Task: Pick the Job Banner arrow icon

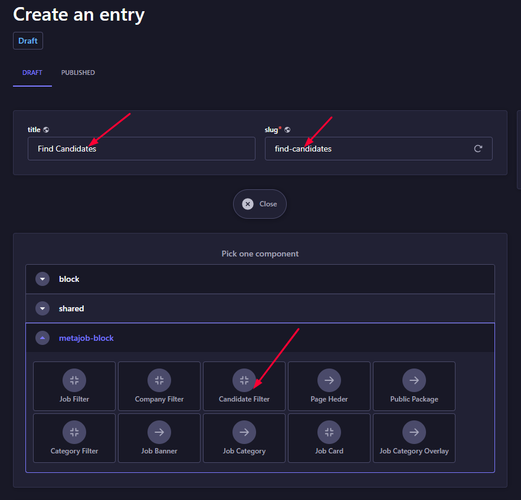Action: point(159,432)
